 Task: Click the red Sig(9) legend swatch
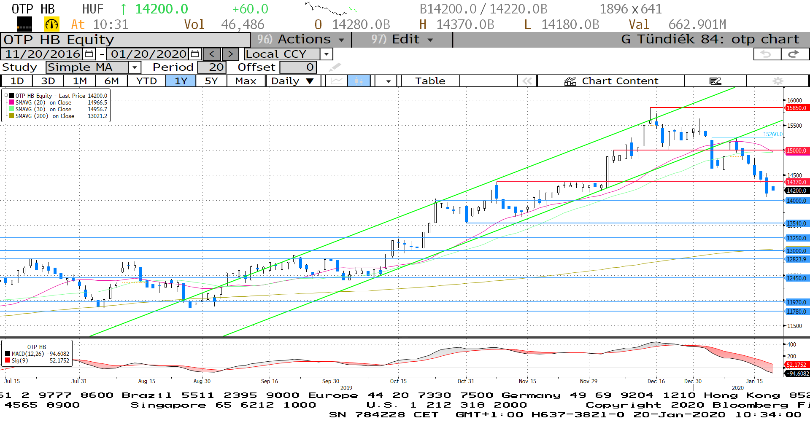(8, 360)
